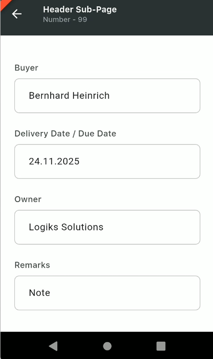Tap the back arrow in the header
This screenshot has width=213, height=359.
(x=17, y=14)
